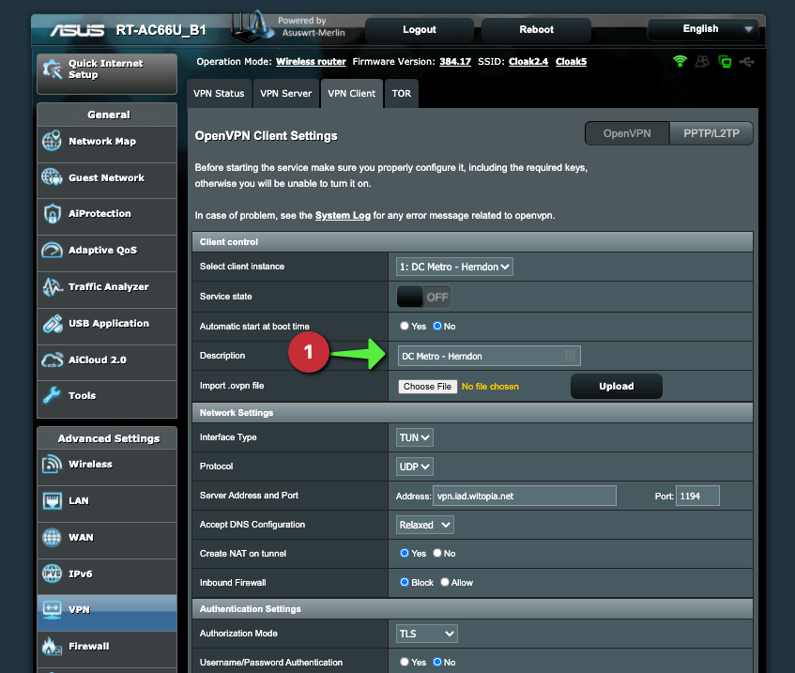Viewport: 795px width, 673px height.
Task: Open the Select client instance dropdown
Action: [455, 267]
